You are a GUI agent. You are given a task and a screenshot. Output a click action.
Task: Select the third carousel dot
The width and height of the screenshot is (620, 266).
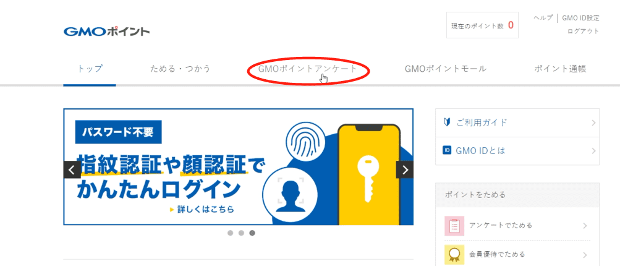pos(252,233)
